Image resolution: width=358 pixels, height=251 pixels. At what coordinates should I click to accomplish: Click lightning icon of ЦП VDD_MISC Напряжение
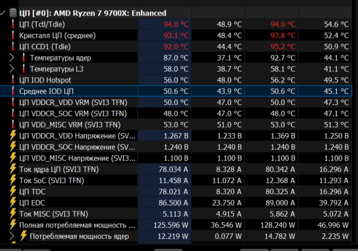point(13,158)
